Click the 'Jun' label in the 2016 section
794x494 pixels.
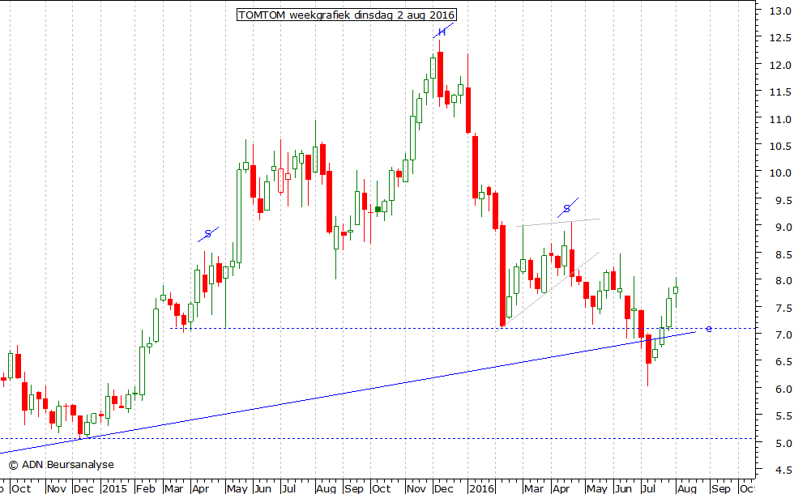(x=623, y=488)
